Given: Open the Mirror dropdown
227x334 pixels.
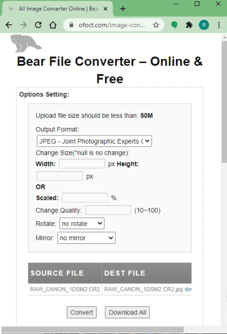Looking at the screenshot, I should [86, 238].
